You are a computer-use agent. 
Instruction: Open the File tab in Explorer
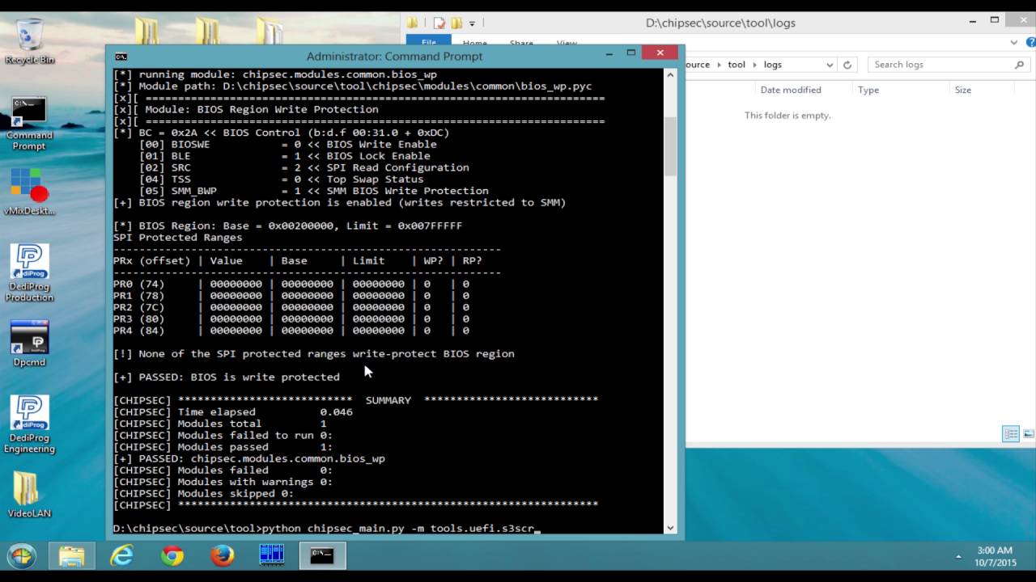click(429, 43)
